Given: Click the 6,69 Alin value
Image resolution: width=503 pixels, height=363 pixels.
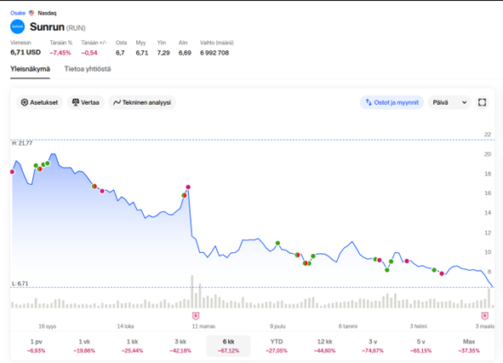Looking at the screenshot, I should (x=185, y=53).
